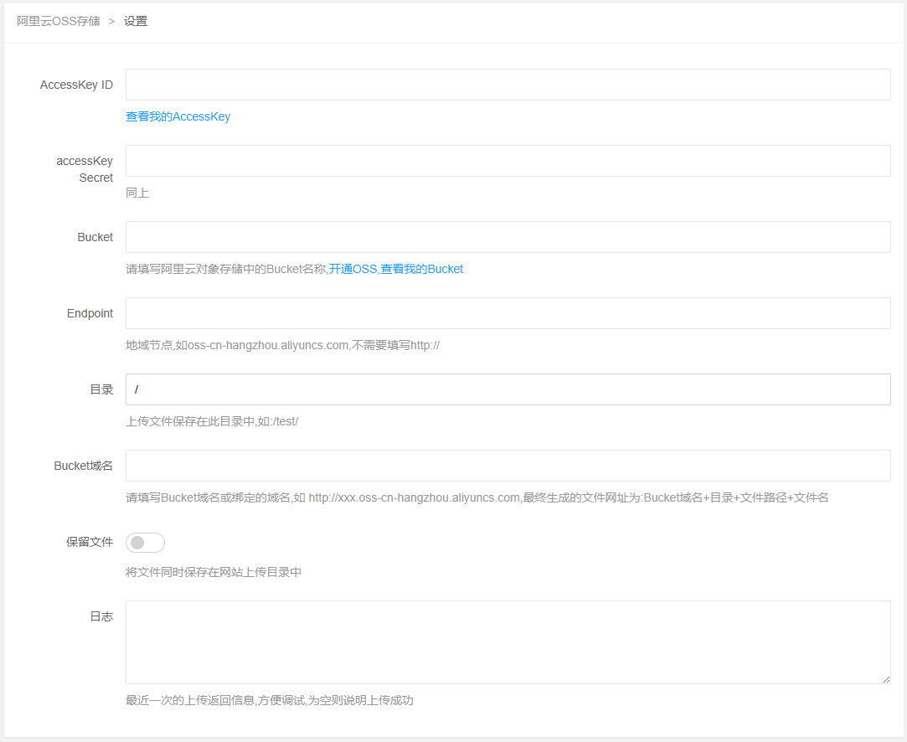Click the Bucket域名 label
This screenshot has height=742, width=907.
[x=83, y=466]
